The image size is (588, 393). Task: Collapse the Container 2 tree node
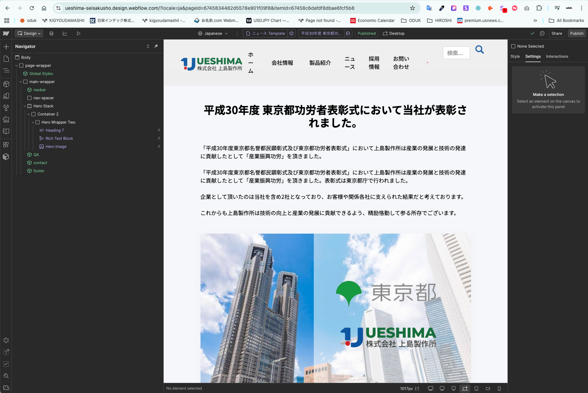pos(29,114)
